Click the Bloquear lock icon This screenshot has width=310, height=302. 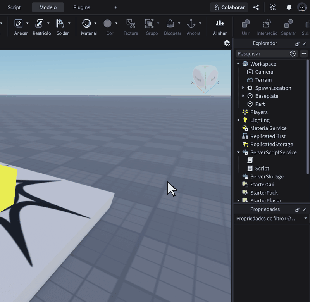170,23
